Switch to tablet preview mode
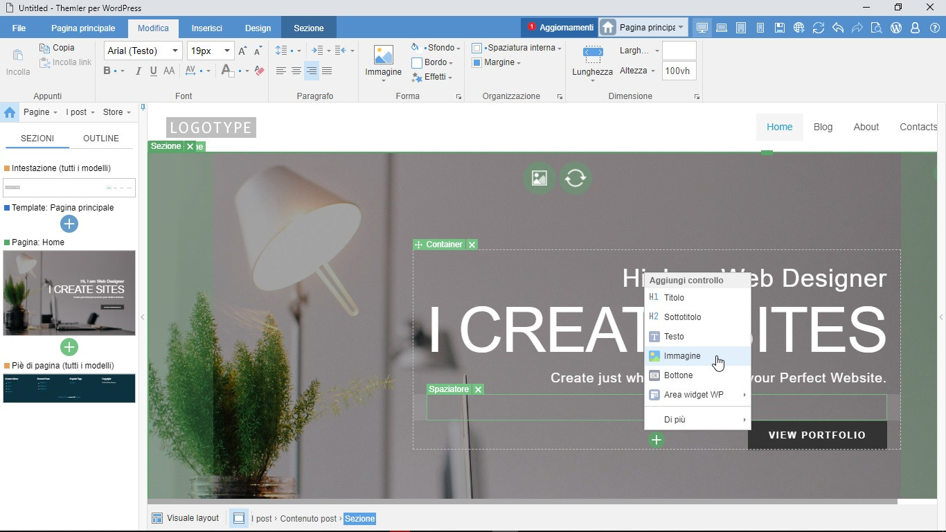This screenshot has width=946, height=532. click(x=741, y=28)
